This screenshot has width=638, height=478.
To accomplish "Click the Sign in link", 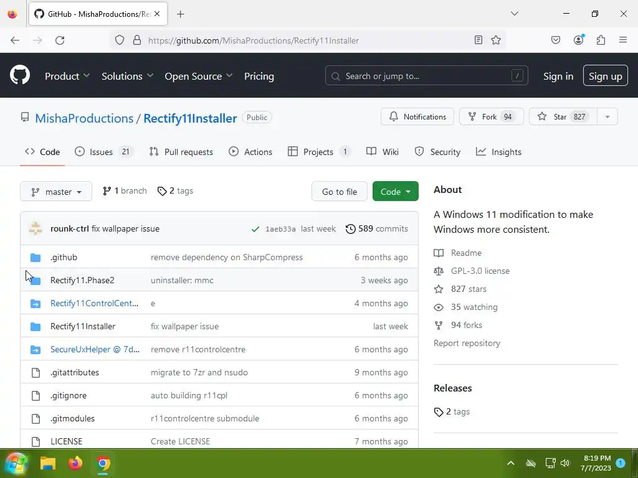I will [558, 76].
